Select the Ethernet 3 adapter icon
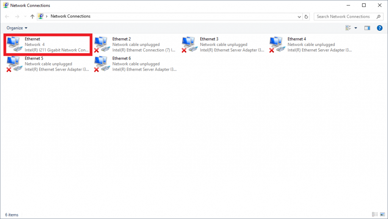388x219 pixels. point(189,44)
